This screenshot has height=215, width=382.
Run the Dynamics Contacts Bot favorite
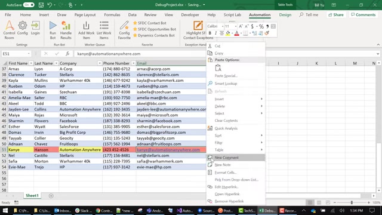(153, 35)
